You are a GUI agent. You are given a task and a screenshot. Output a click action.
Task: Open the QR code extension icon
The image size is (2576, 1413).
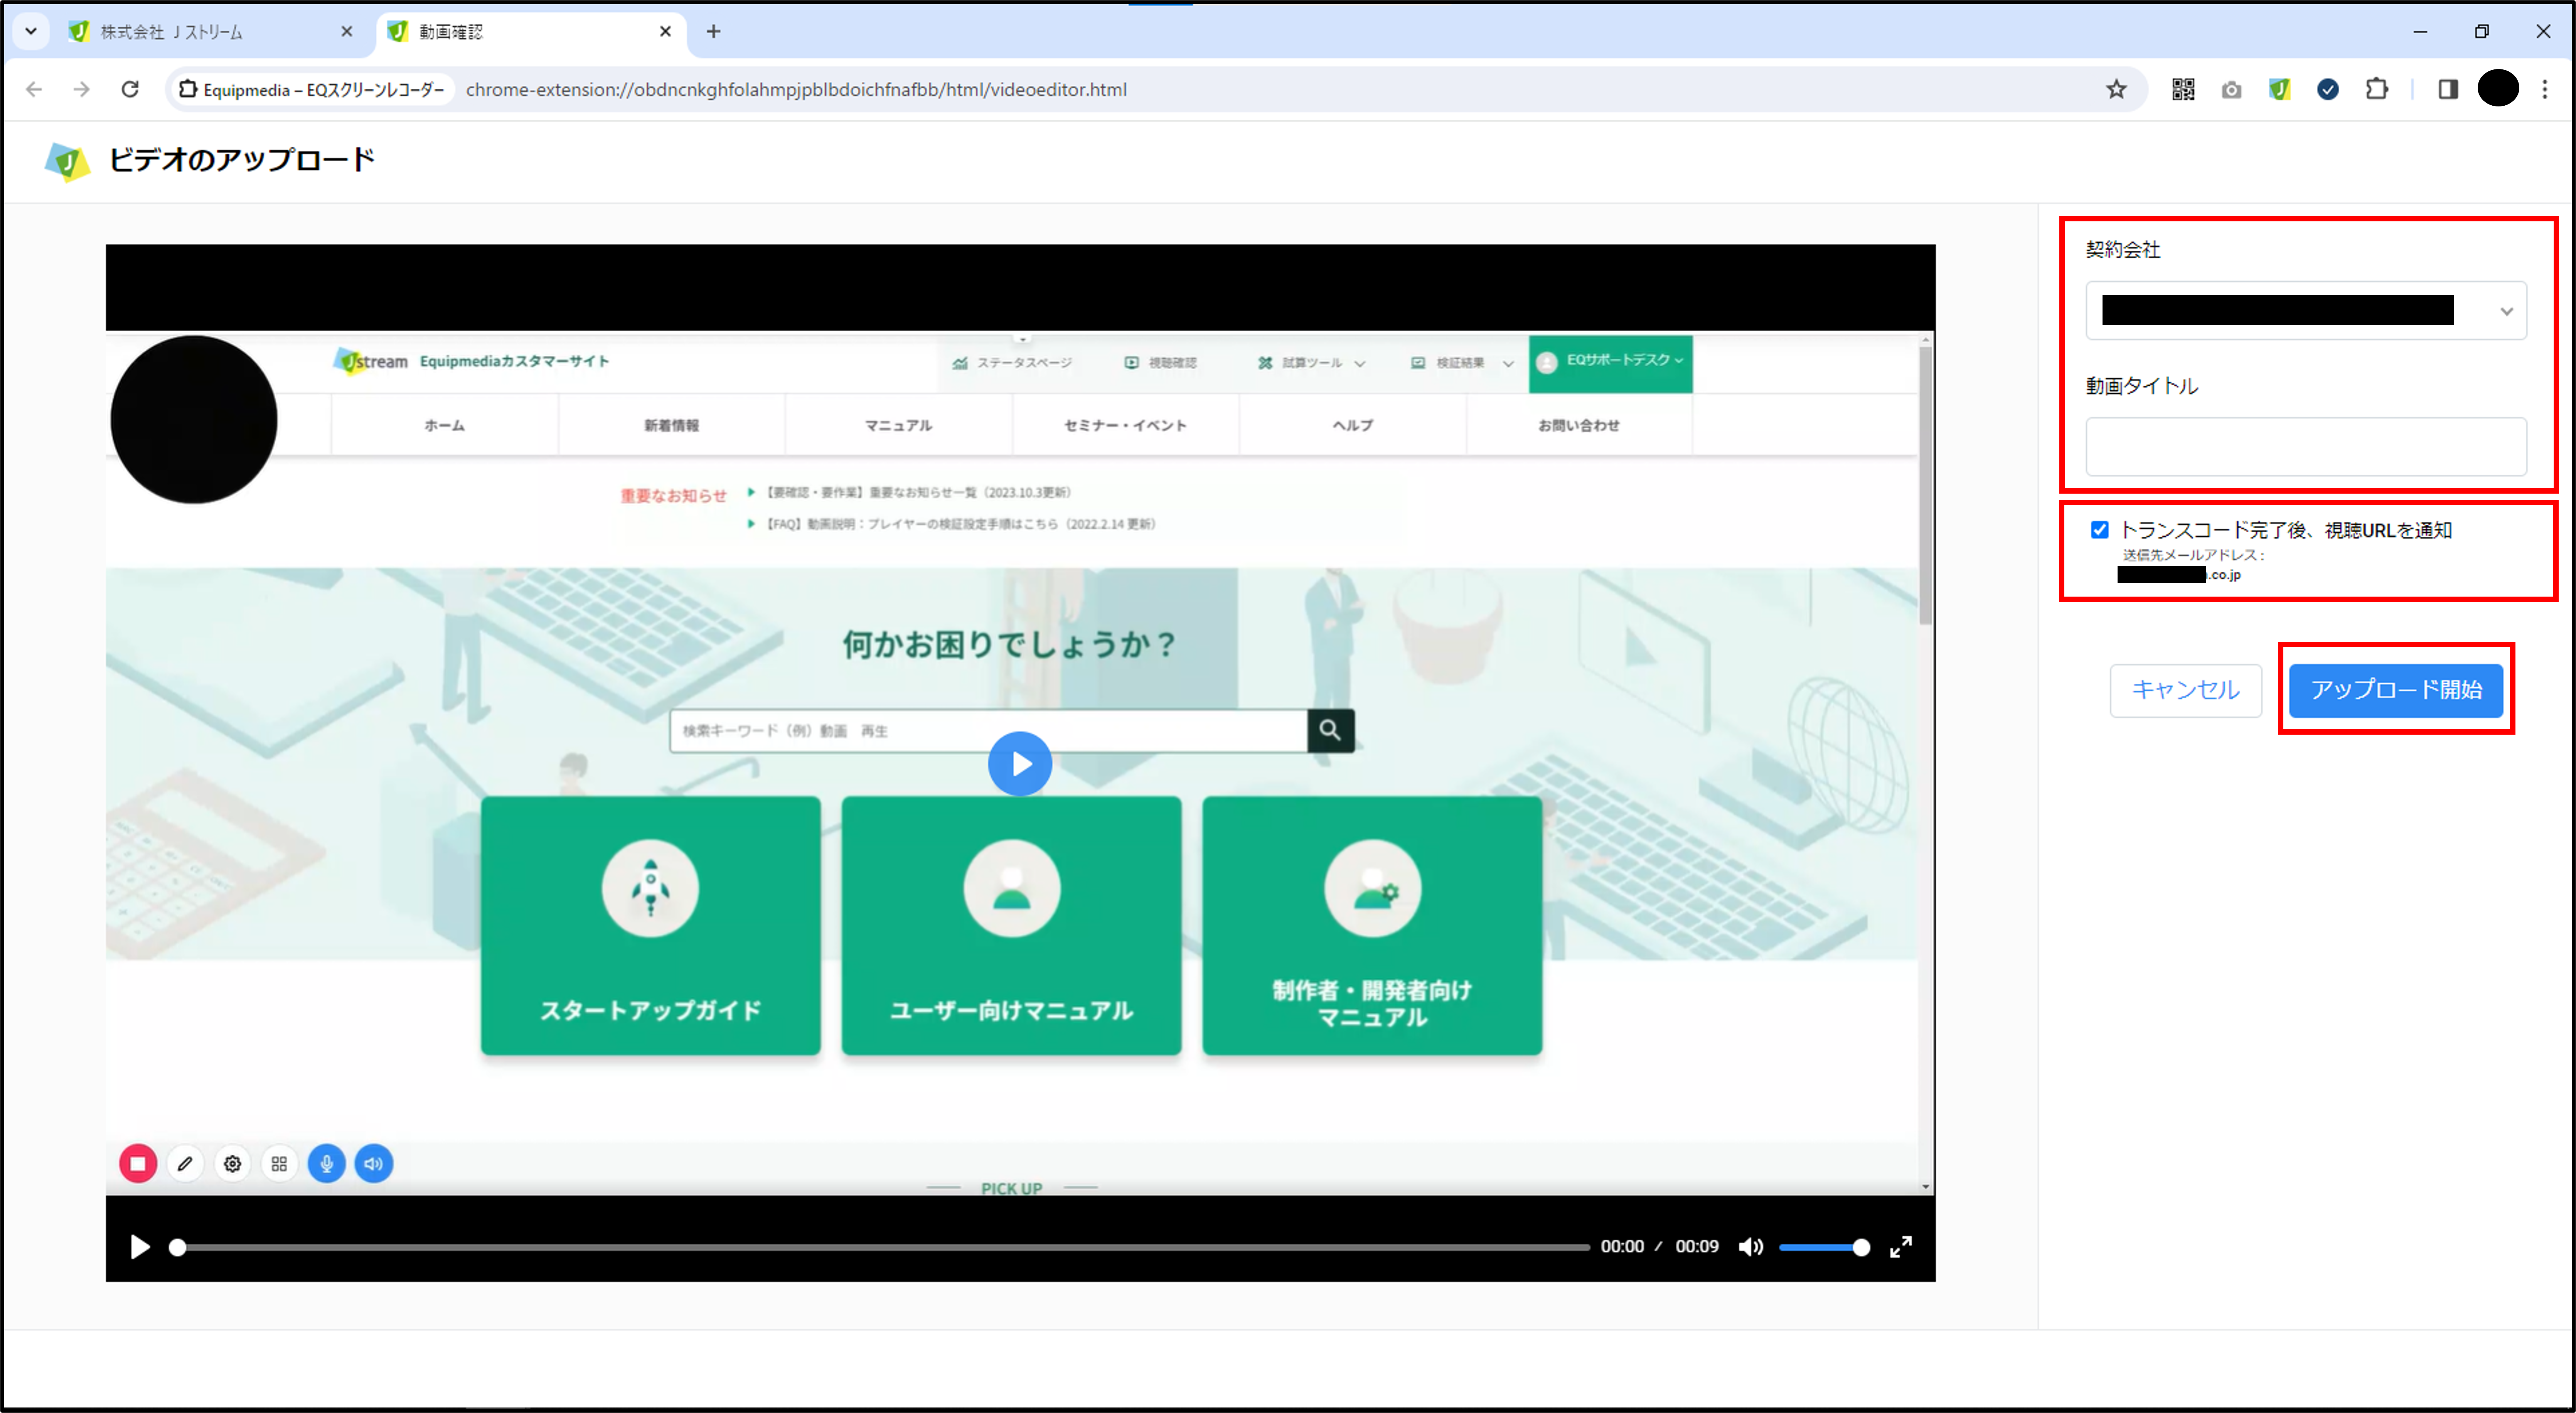pyautogui.click(x=2183, y=89)
